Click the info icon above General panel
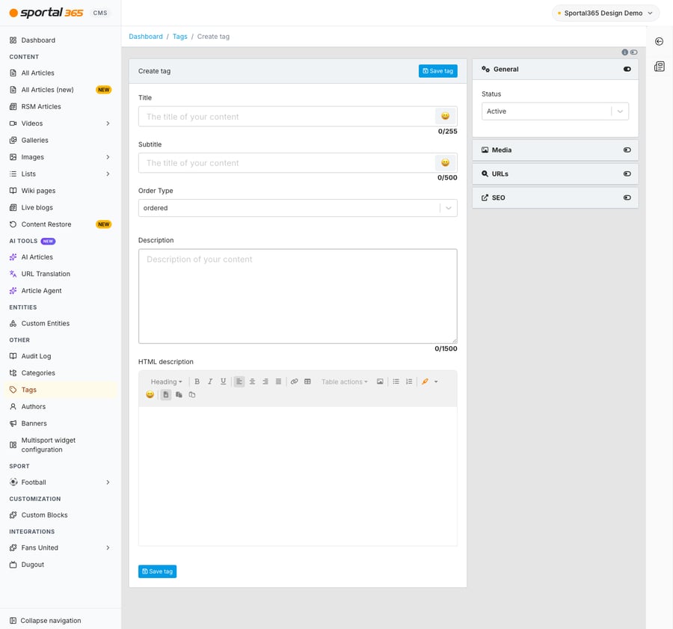Screen dimensions: 673x629 [x=624, y=52]
